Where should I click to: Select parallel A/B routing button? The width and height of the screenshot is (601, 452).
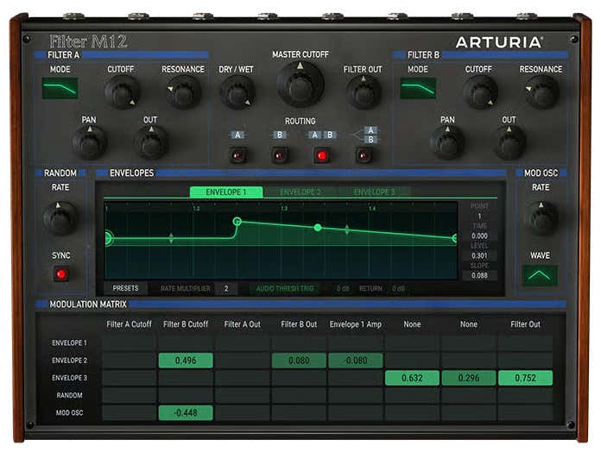[364, 156]
